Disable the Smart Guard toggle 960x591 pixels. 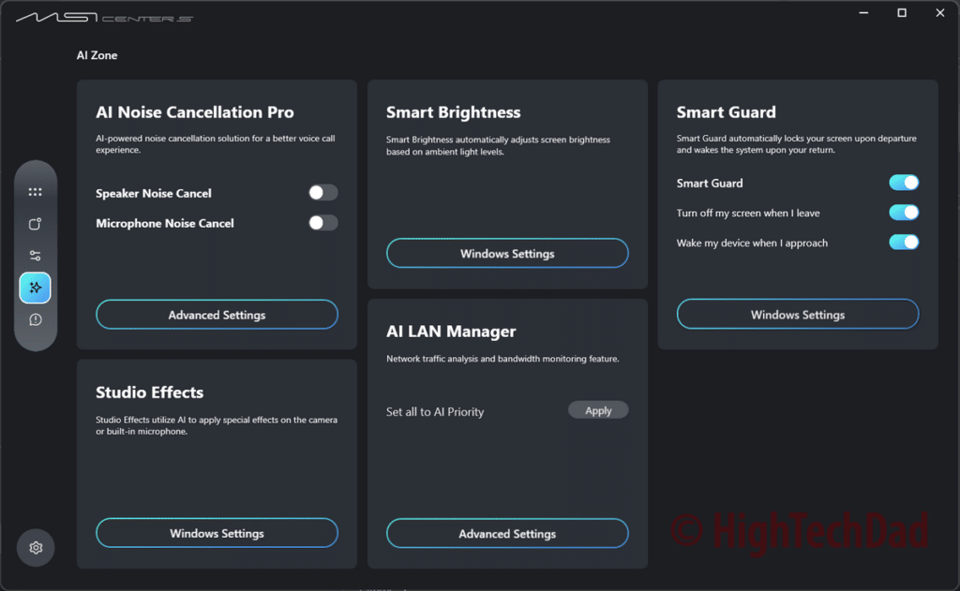tap(904, 183)
